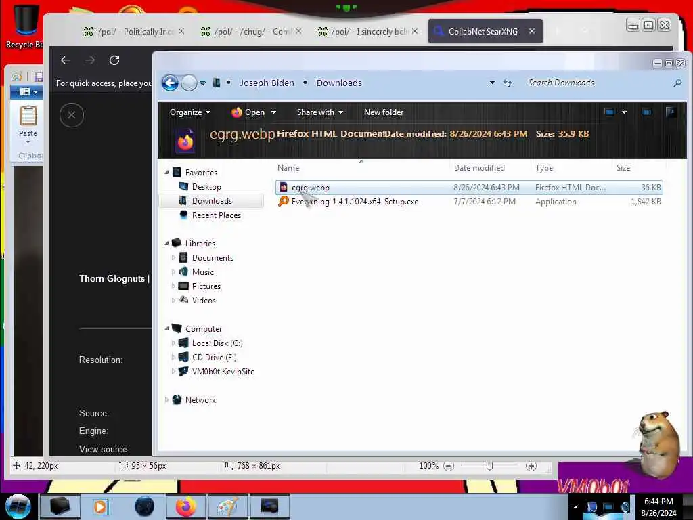Toggle the preview pane icon
This screenshot has height=520, width=693.
(646, 112)
